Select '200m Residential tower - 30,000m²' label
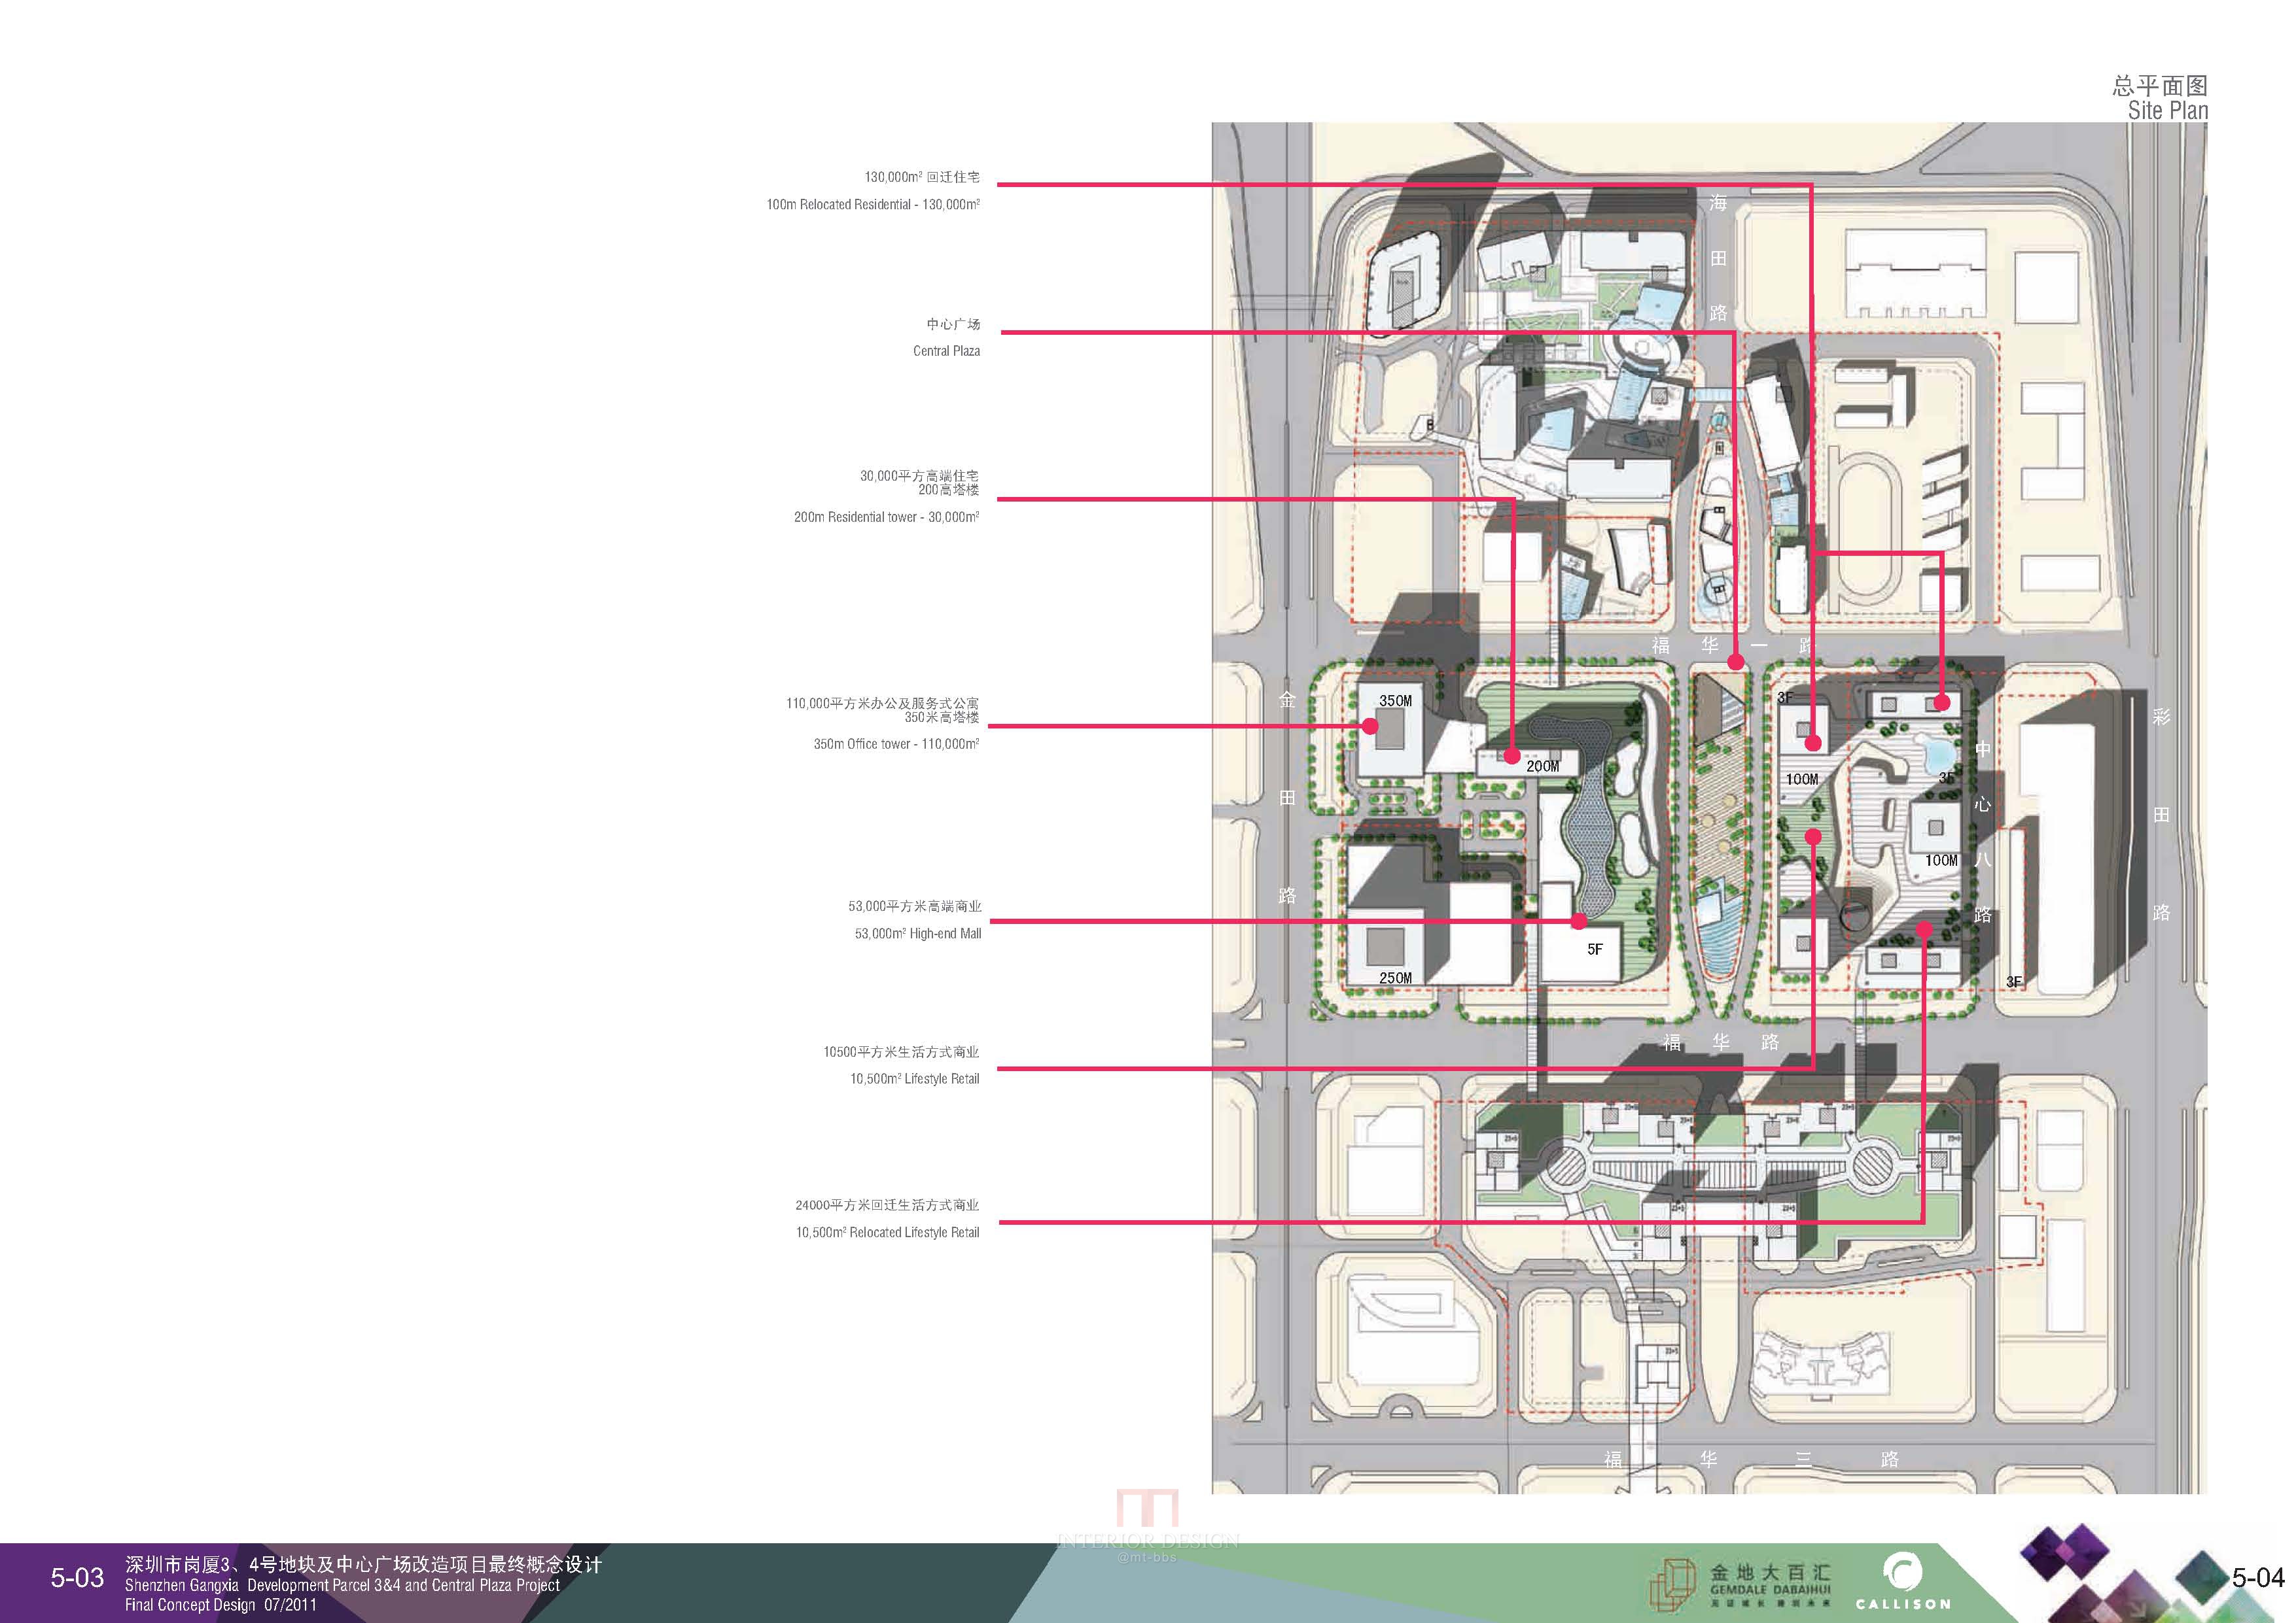The image size is (2296, 1623). pyautogui.click(x=886, y=518)
